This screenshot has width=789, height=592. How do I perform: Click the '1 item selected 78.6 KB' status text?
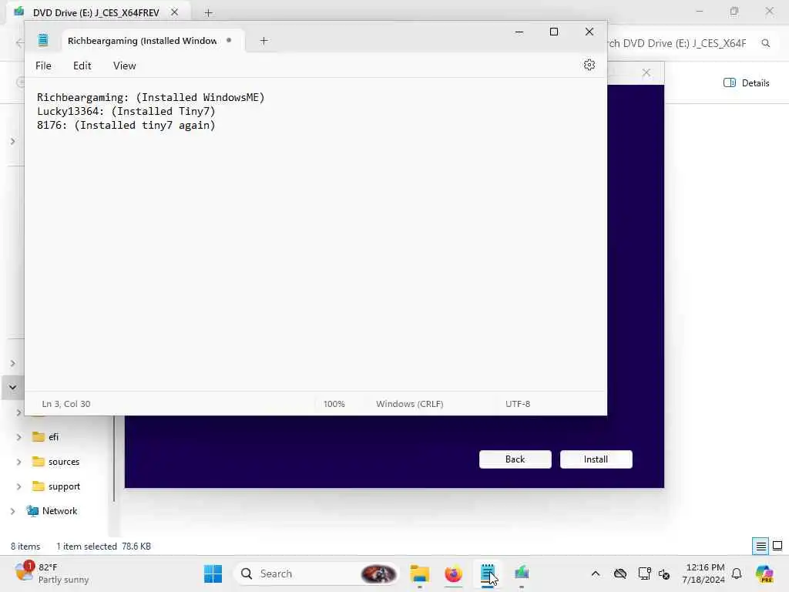point(104,547)
